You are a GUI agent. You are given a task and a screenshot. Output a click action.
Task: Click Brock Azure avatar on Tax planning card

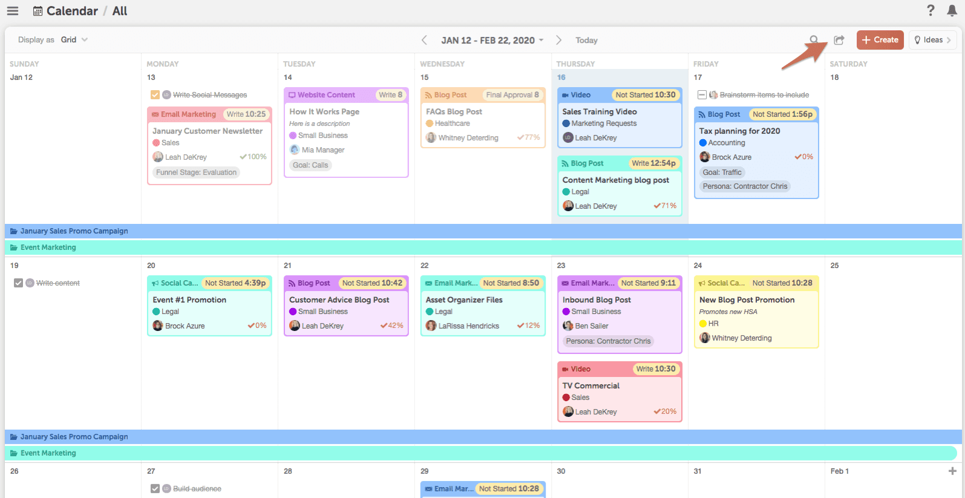coord(705,157)
